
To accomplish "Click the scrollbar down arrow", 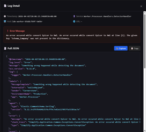I will point(145,131).
